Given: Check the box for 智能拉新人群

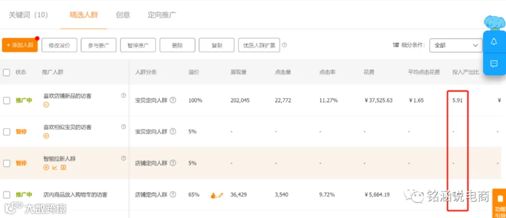Looking at the screenshot, I should 6,163.
